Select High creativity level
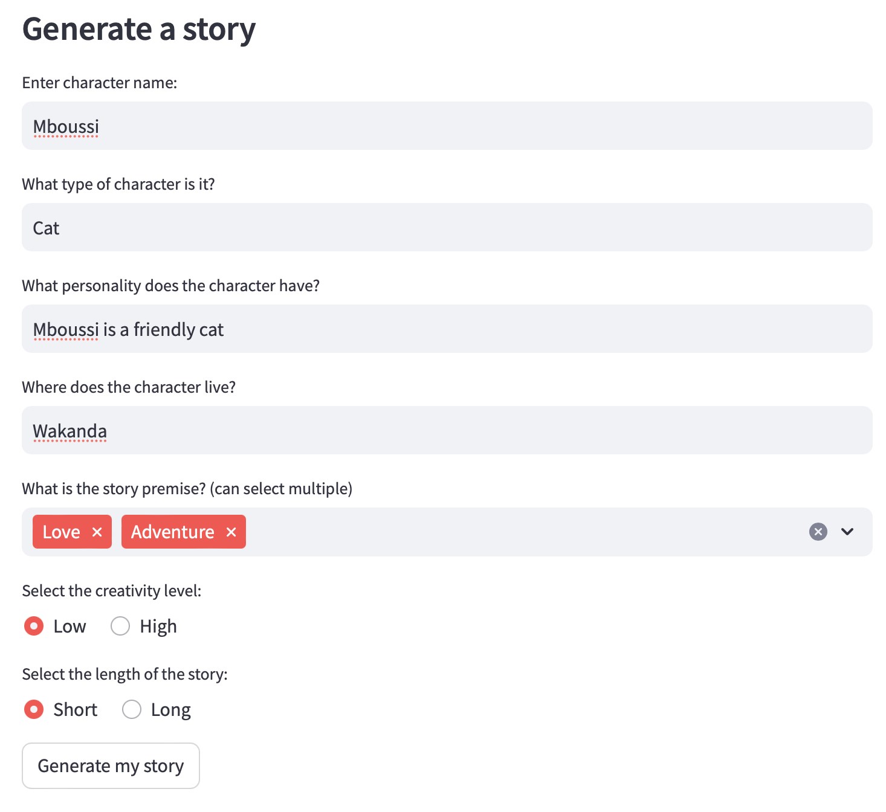This screenshot has height=812, width=886. (120, 627)
